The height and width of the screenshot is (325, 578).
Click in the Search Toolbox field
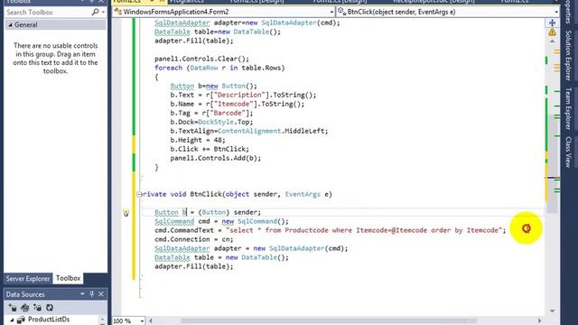tap(48, 12)
